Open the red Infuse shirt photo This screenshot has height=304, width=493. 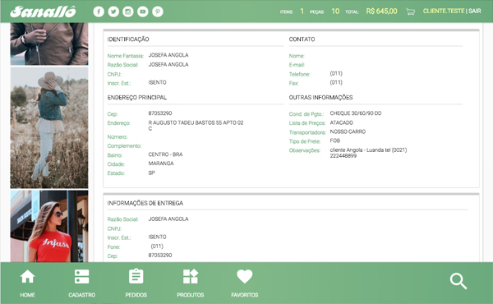pos(49,226)
